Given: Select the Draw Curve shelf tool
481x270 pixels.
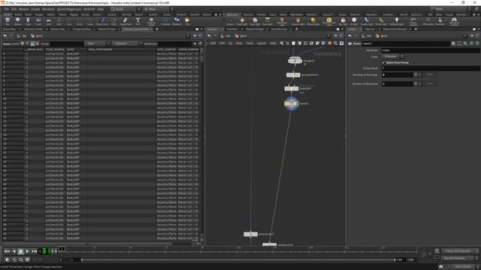Looking at the screenshot, I should [102, 21].
